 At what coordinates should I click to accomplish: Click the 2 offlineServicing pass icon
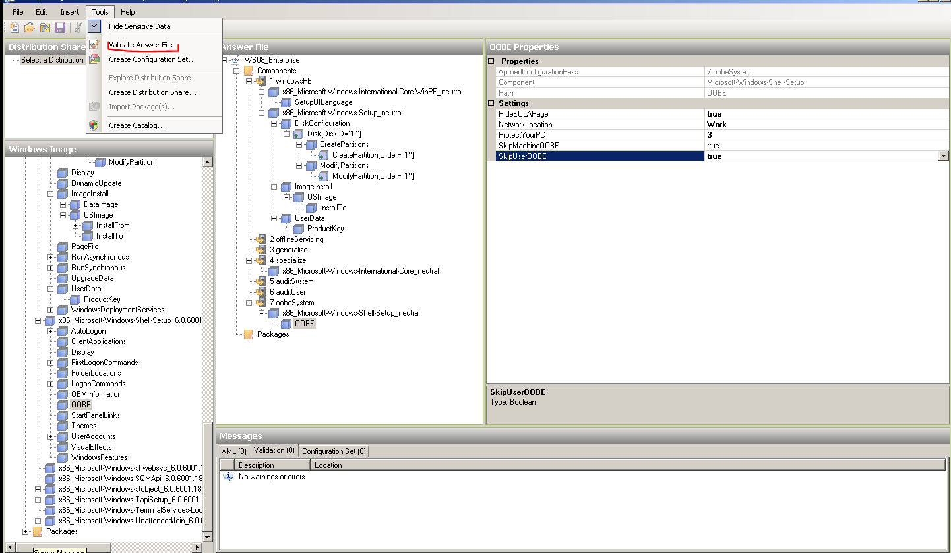pos(261,239)
